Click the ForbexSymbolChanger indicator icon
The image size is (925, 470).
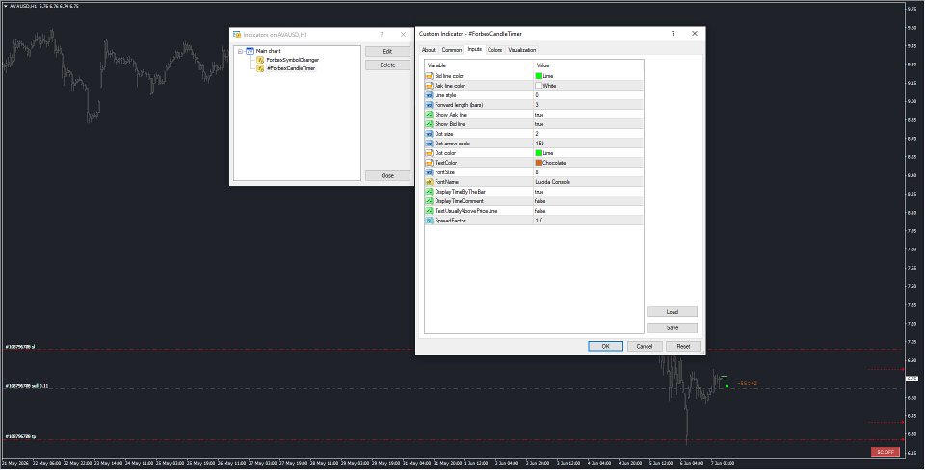click(x=260, y=60)
